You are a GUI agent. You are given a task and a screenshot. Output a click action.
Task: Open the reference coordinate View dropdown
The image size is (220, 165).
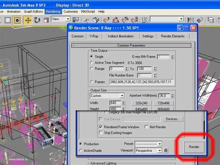point(68,19)
